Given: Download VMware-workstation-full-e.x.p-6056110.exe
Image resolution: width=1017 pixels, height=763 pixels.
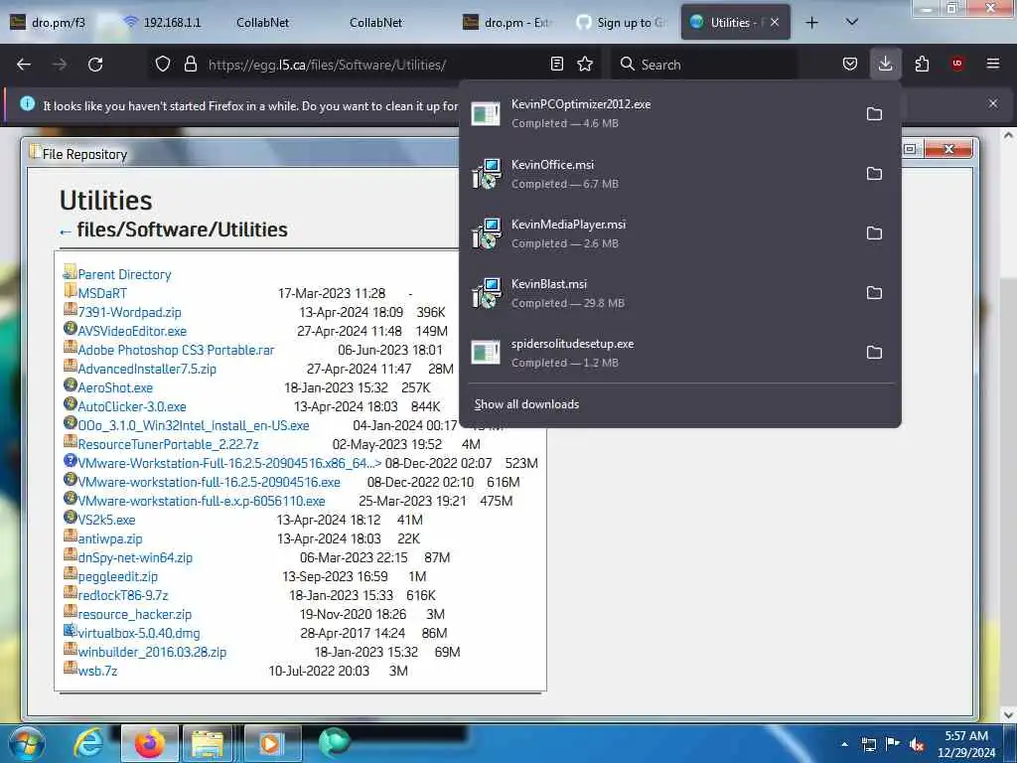Looking at the screenshot, I should pos(201,501).
